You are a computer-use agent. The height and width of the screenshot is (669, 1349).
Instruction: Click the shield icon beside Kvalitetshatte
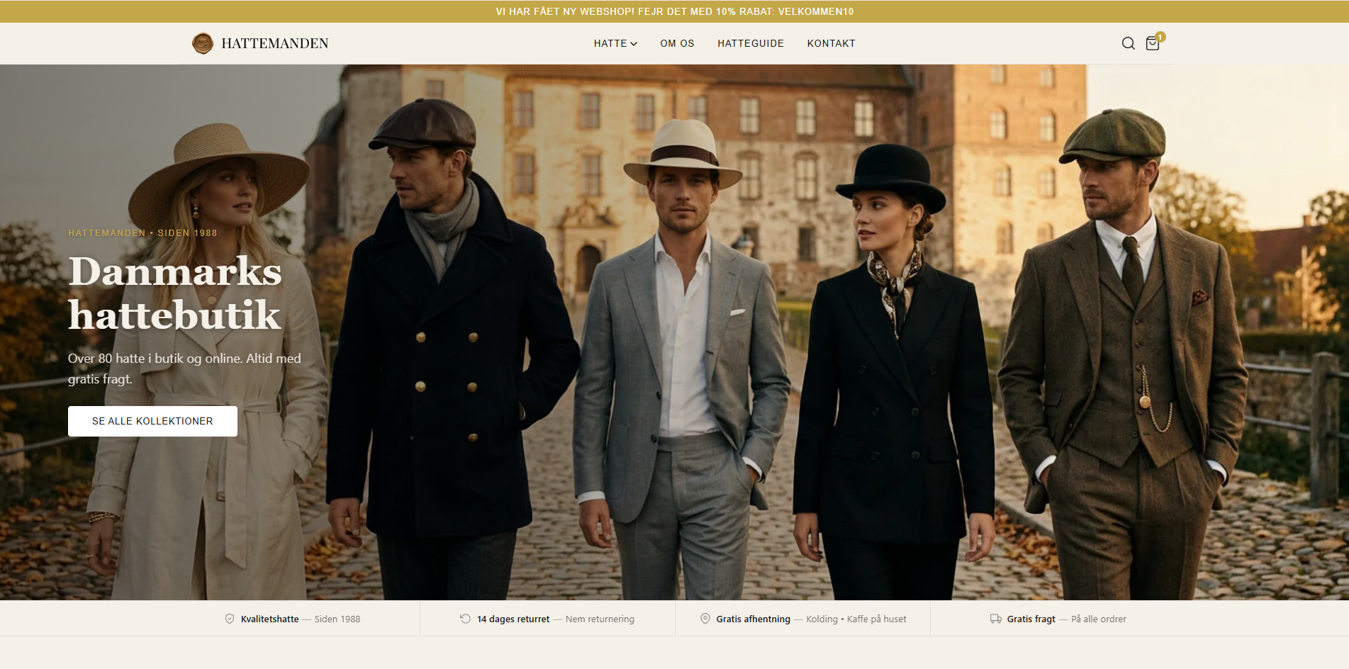click(x=230, y=619)
